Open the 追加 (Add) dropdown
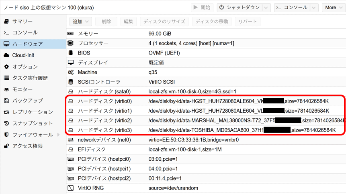 pos(81,21)
